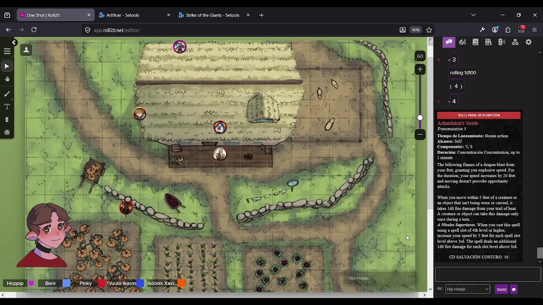Select the blonde character token

[x=140, y=114]
